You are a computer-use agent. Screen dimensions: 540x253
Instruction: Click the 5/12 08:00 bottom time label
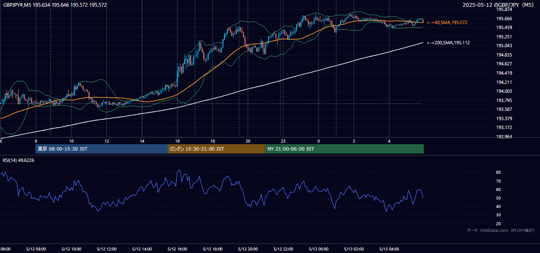click(x=36, y=249)
